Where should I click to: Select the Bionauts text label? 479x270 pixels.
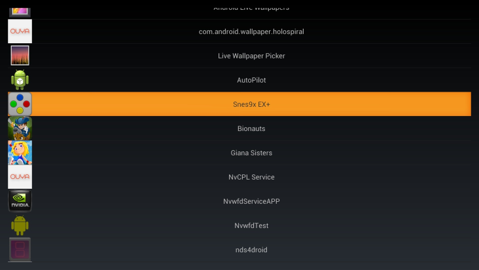coord(251,128)
